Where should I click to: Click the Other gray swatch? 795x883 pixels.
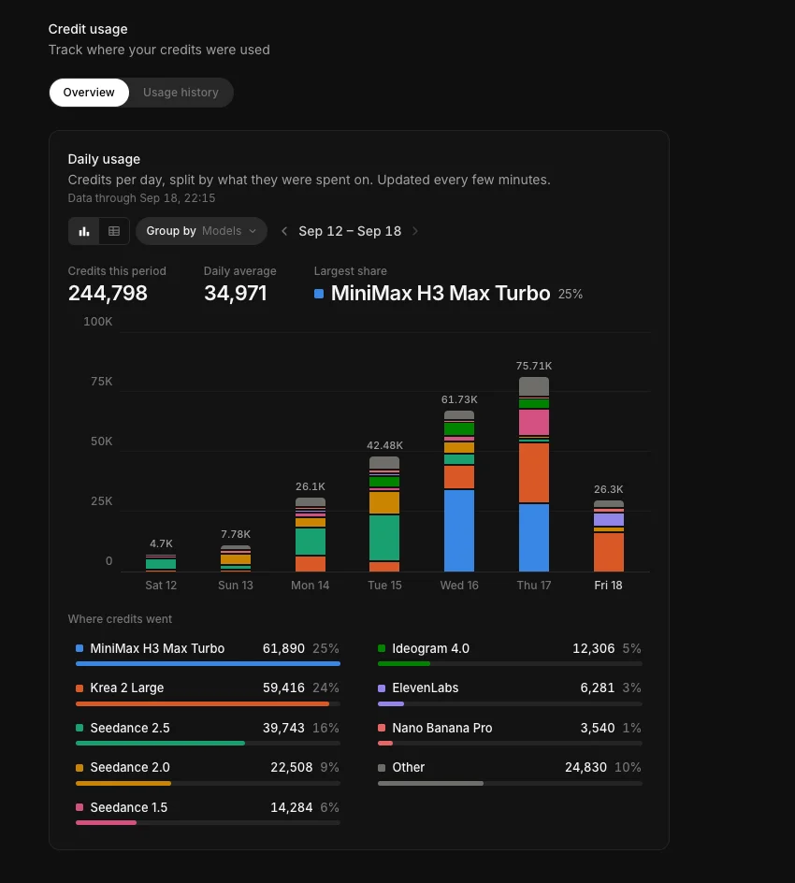click(x=382, y=768)
